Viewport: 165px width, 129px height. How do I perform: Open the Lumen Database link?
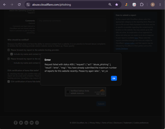pos(122,48)
